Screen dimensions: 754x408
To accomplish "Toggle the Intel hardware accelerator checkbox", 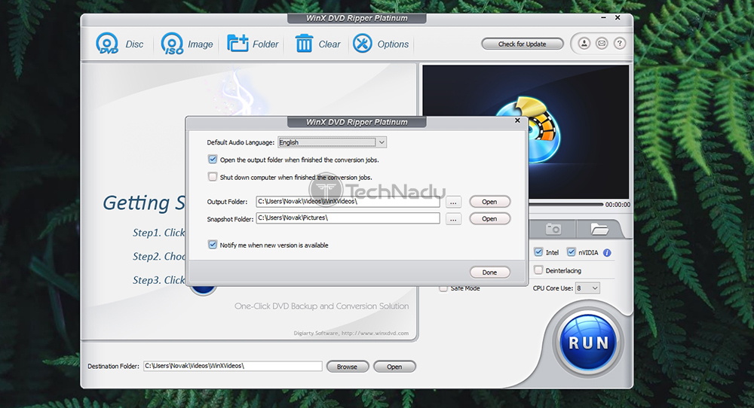I will 538,252.
